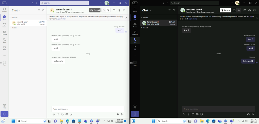This screenshot has height=124, width=259.
Task: Open Calls in light-theme Teams sidebar
Action: [x=5, y=40]
